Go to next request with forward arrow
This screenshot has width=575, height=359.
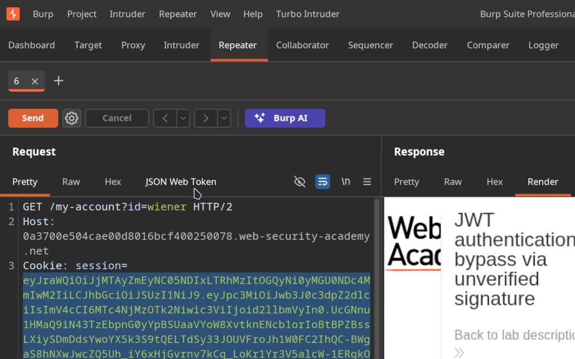pos(206,118)
